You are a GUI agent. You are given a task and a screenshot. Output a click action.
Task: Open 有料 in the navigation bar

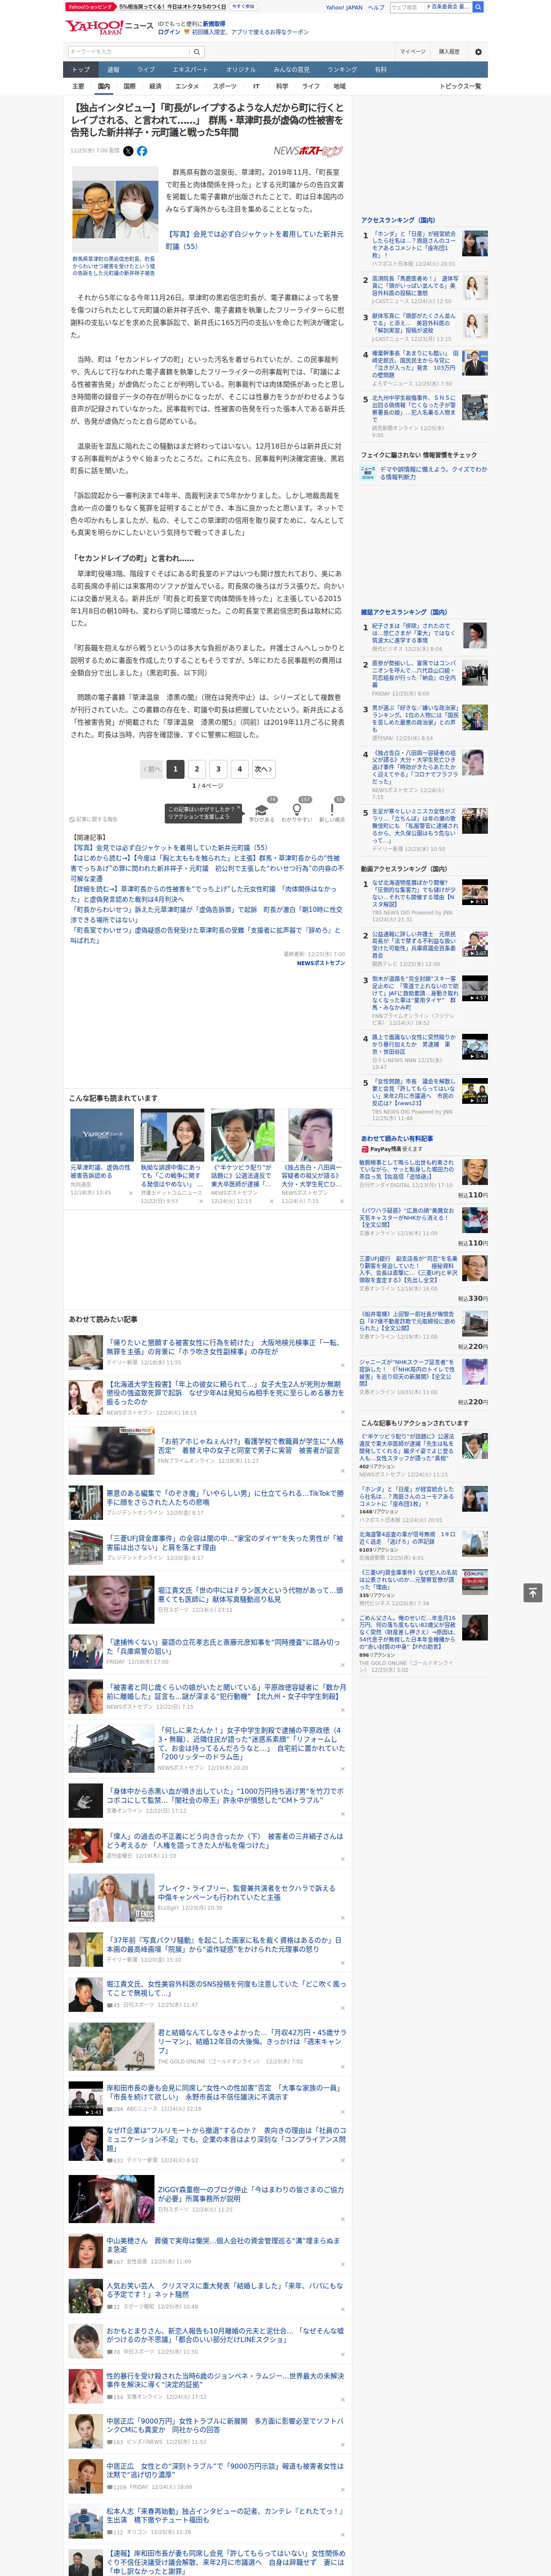(381, 69)
